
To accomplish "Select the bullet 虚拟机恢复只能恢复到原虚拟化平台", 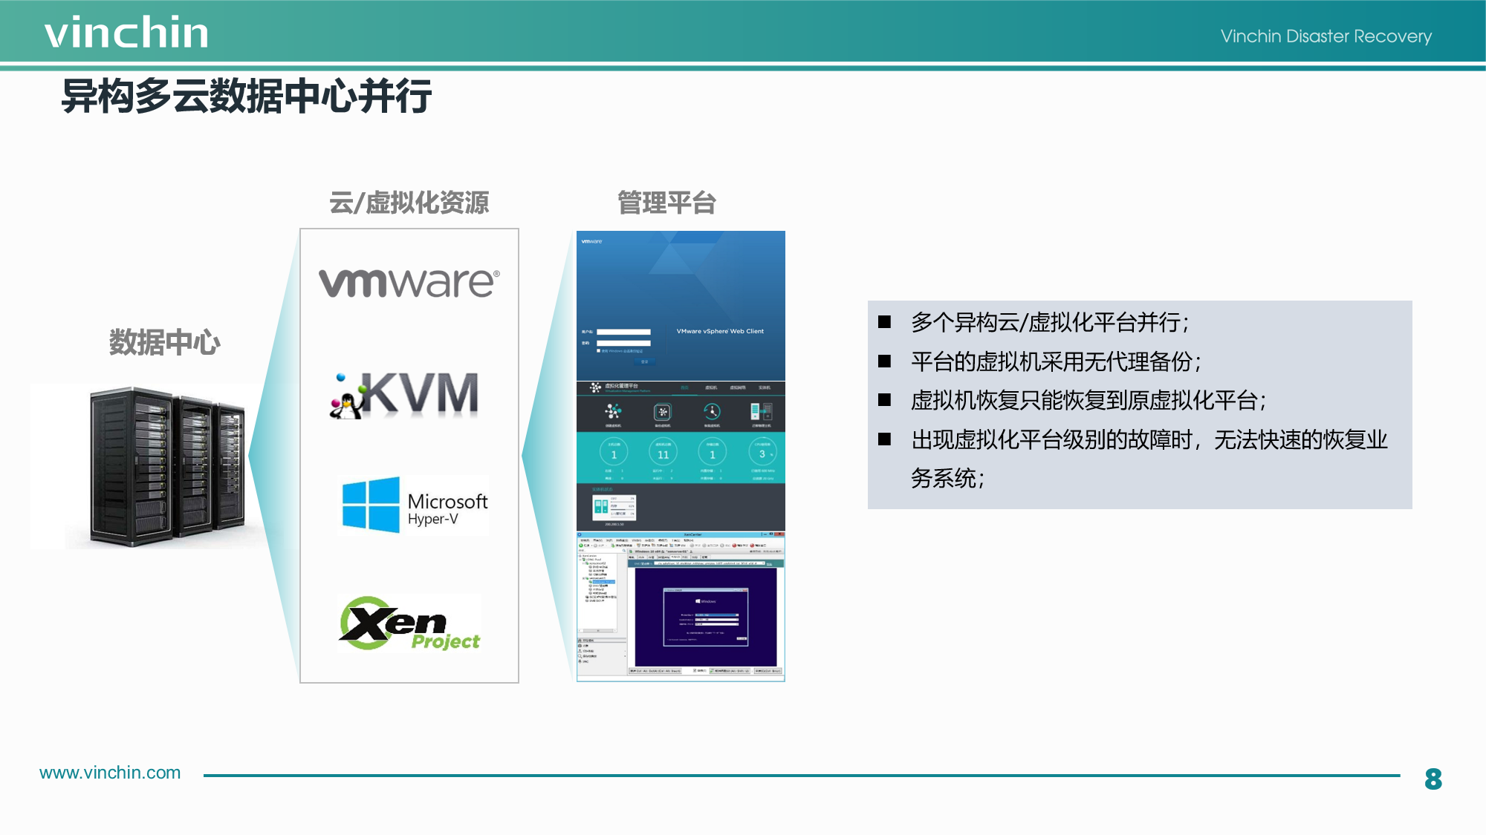I will (x=1088, y=400).
